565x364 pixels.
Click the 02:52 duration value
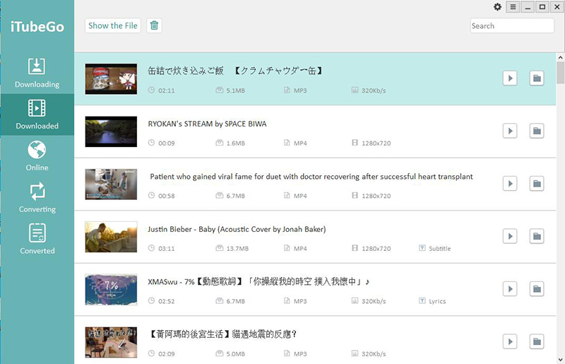(167, 301)
